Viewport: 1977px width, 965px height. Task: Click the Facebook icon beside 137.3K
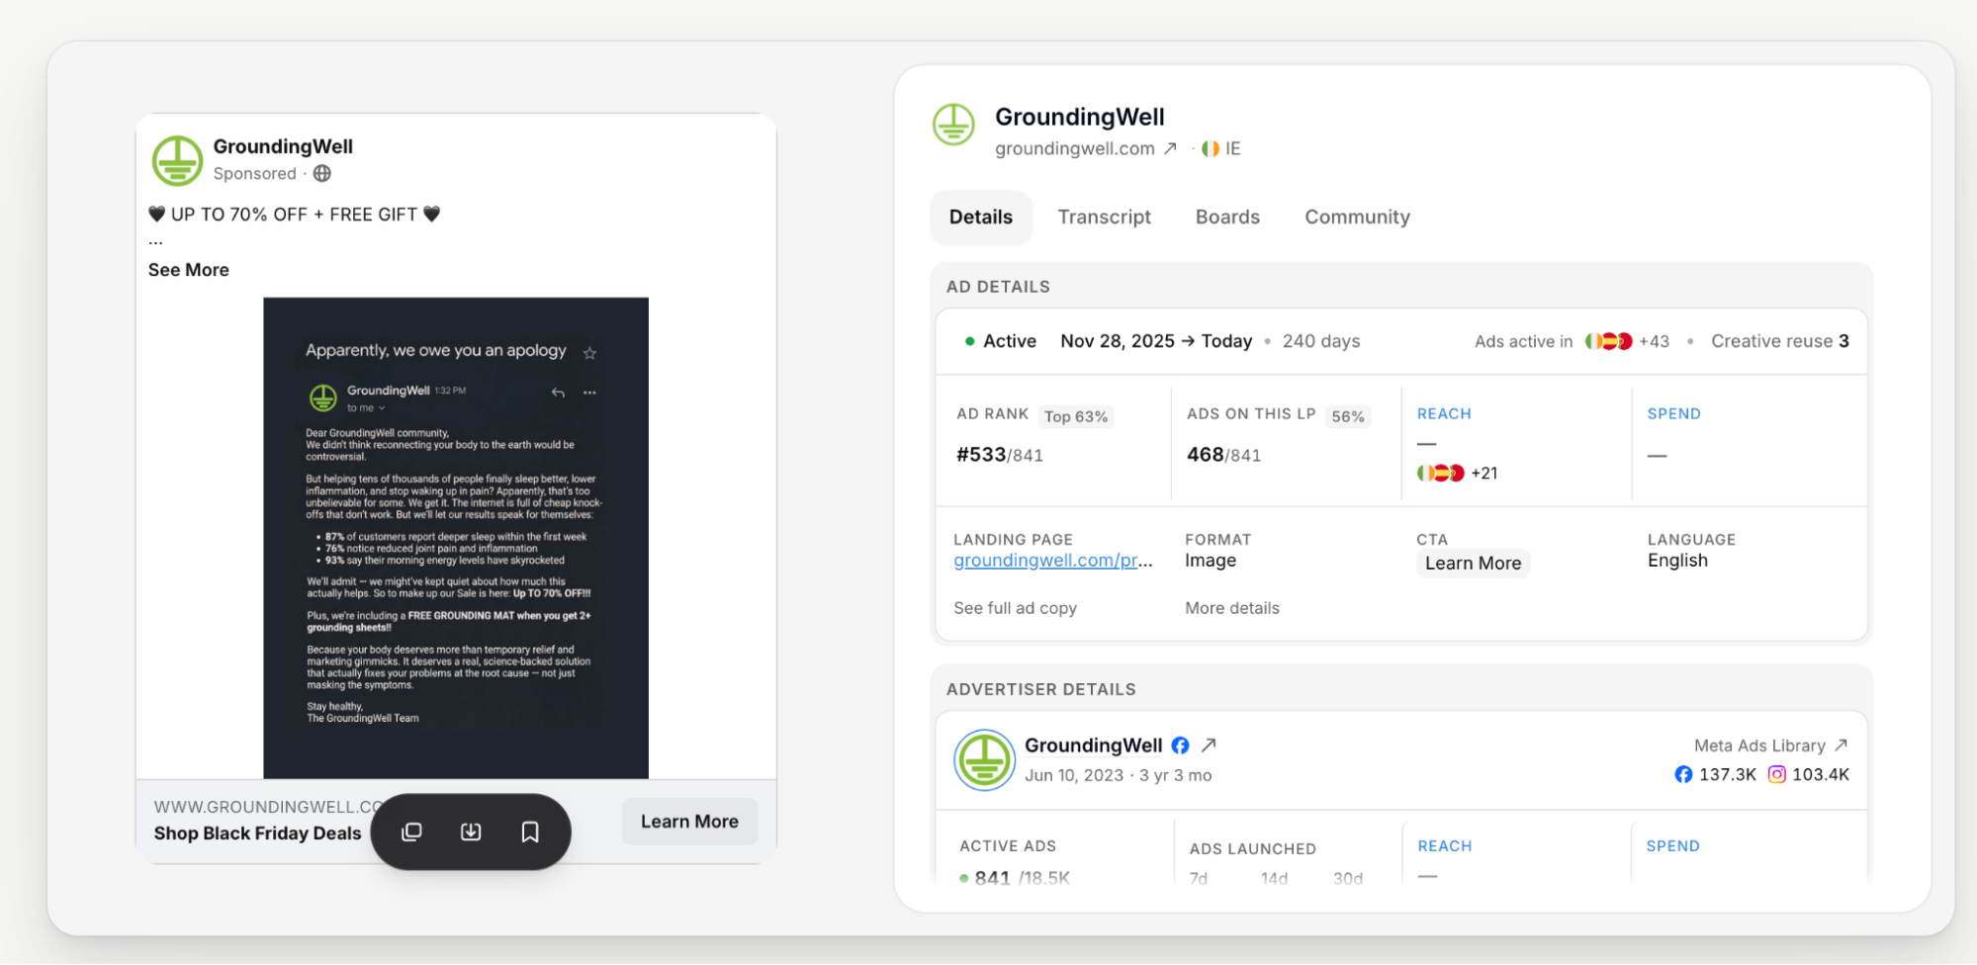pyautogui.click(x=1683, y=774)
